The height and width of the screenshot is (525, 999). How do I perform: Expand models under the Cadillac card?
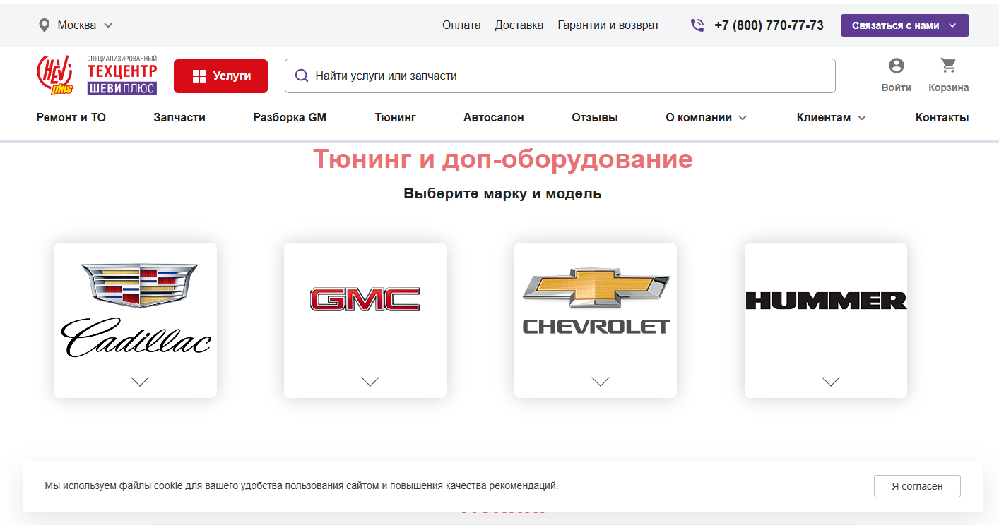[x=140, y=382]
